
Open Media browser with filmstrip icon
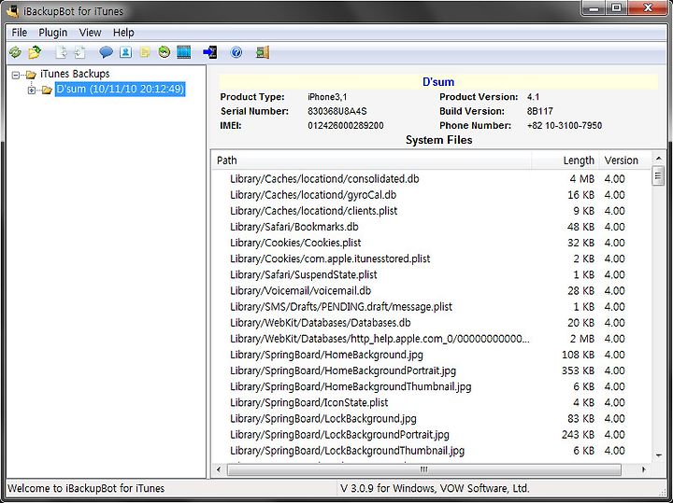[x=184, y=52]
